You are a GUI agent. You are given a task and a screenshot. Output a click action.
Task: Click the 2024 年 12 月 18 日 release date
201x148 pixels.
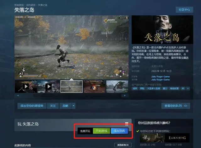coord(161,71)
